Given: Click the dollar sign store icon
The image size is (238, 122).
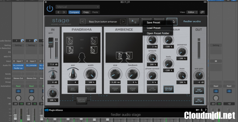Looking at the screenshot, I should click(202, 110).
